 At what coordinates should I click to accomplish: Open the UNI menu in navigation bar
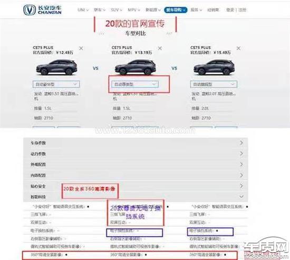[83, 10]
